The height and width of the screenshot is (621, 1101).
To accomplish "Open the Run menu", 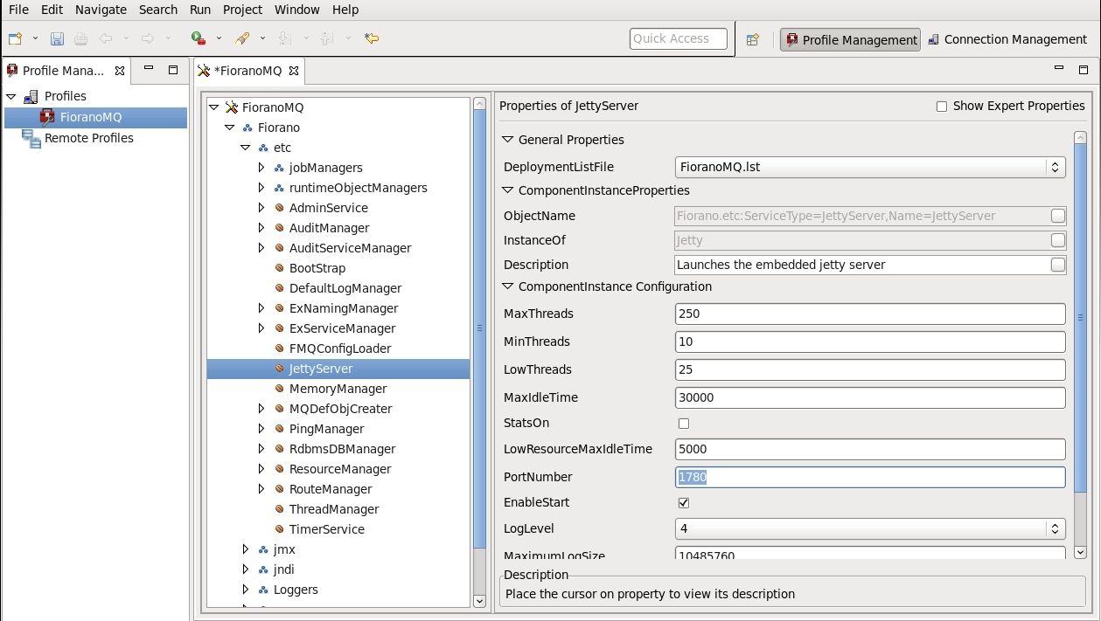I will pyautogui.click(x=200, y=10).
